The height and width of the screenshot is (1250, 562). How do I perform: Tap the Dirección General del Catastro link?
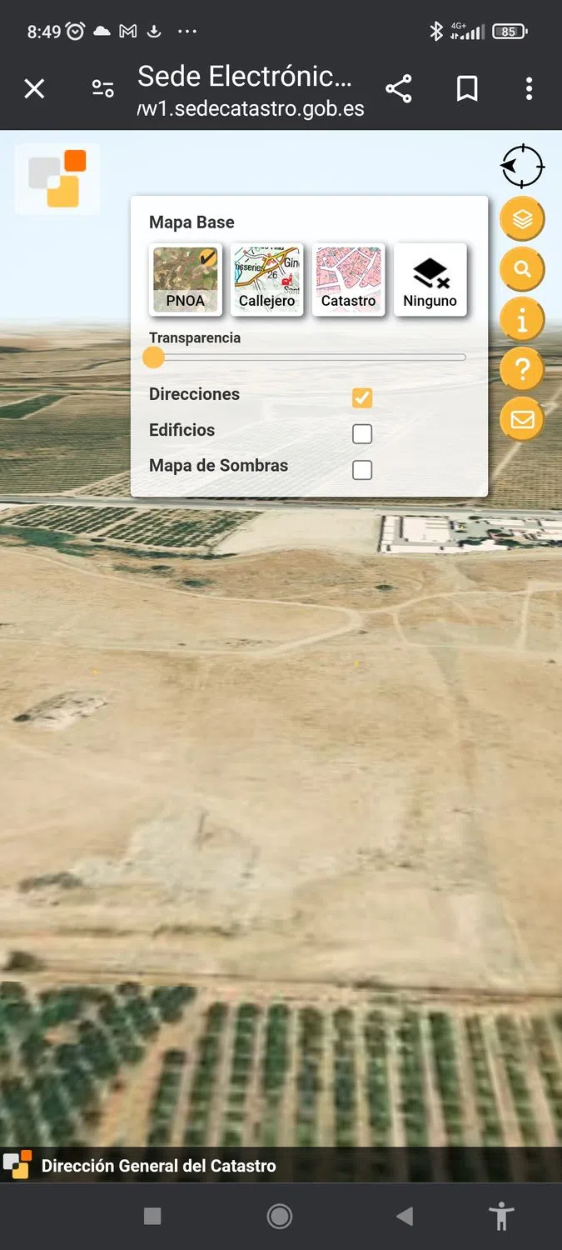159,1166
